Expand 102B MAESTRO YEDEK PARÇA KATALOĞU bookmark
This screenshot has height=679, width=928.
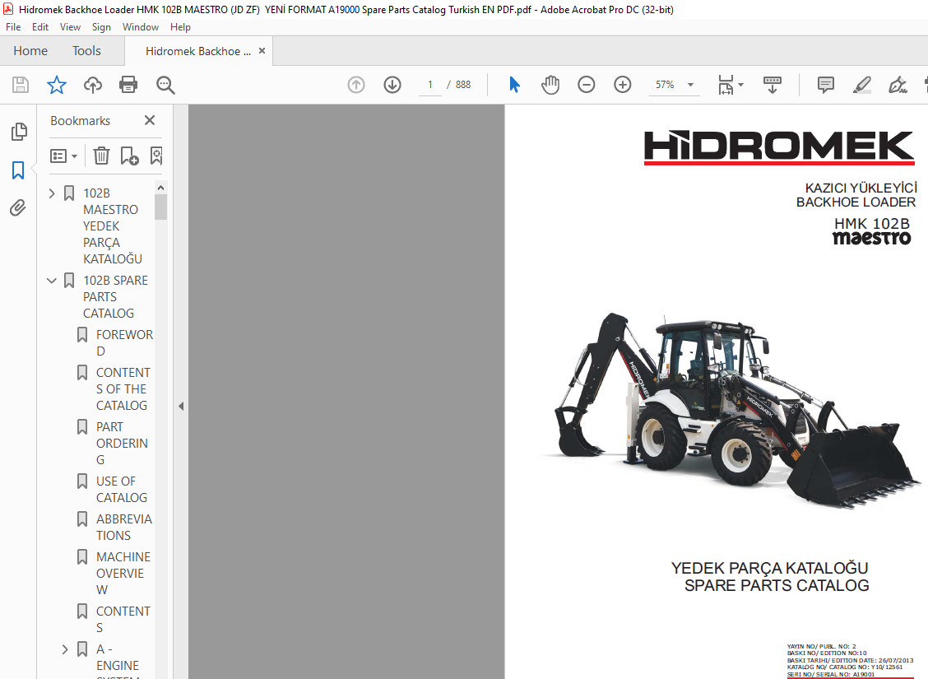[x=52, y=193]
